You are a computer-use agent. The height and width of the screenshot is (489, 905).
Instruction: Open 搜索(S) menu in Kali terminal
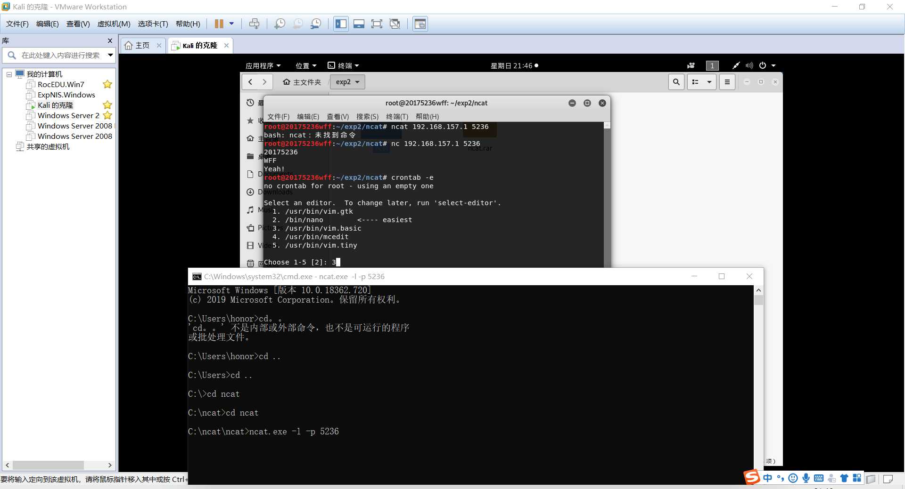click(367, 116)
